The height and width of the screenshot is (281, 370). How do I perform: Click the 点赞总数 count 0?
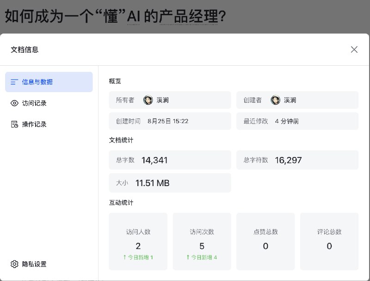click(x=265, y=246)
